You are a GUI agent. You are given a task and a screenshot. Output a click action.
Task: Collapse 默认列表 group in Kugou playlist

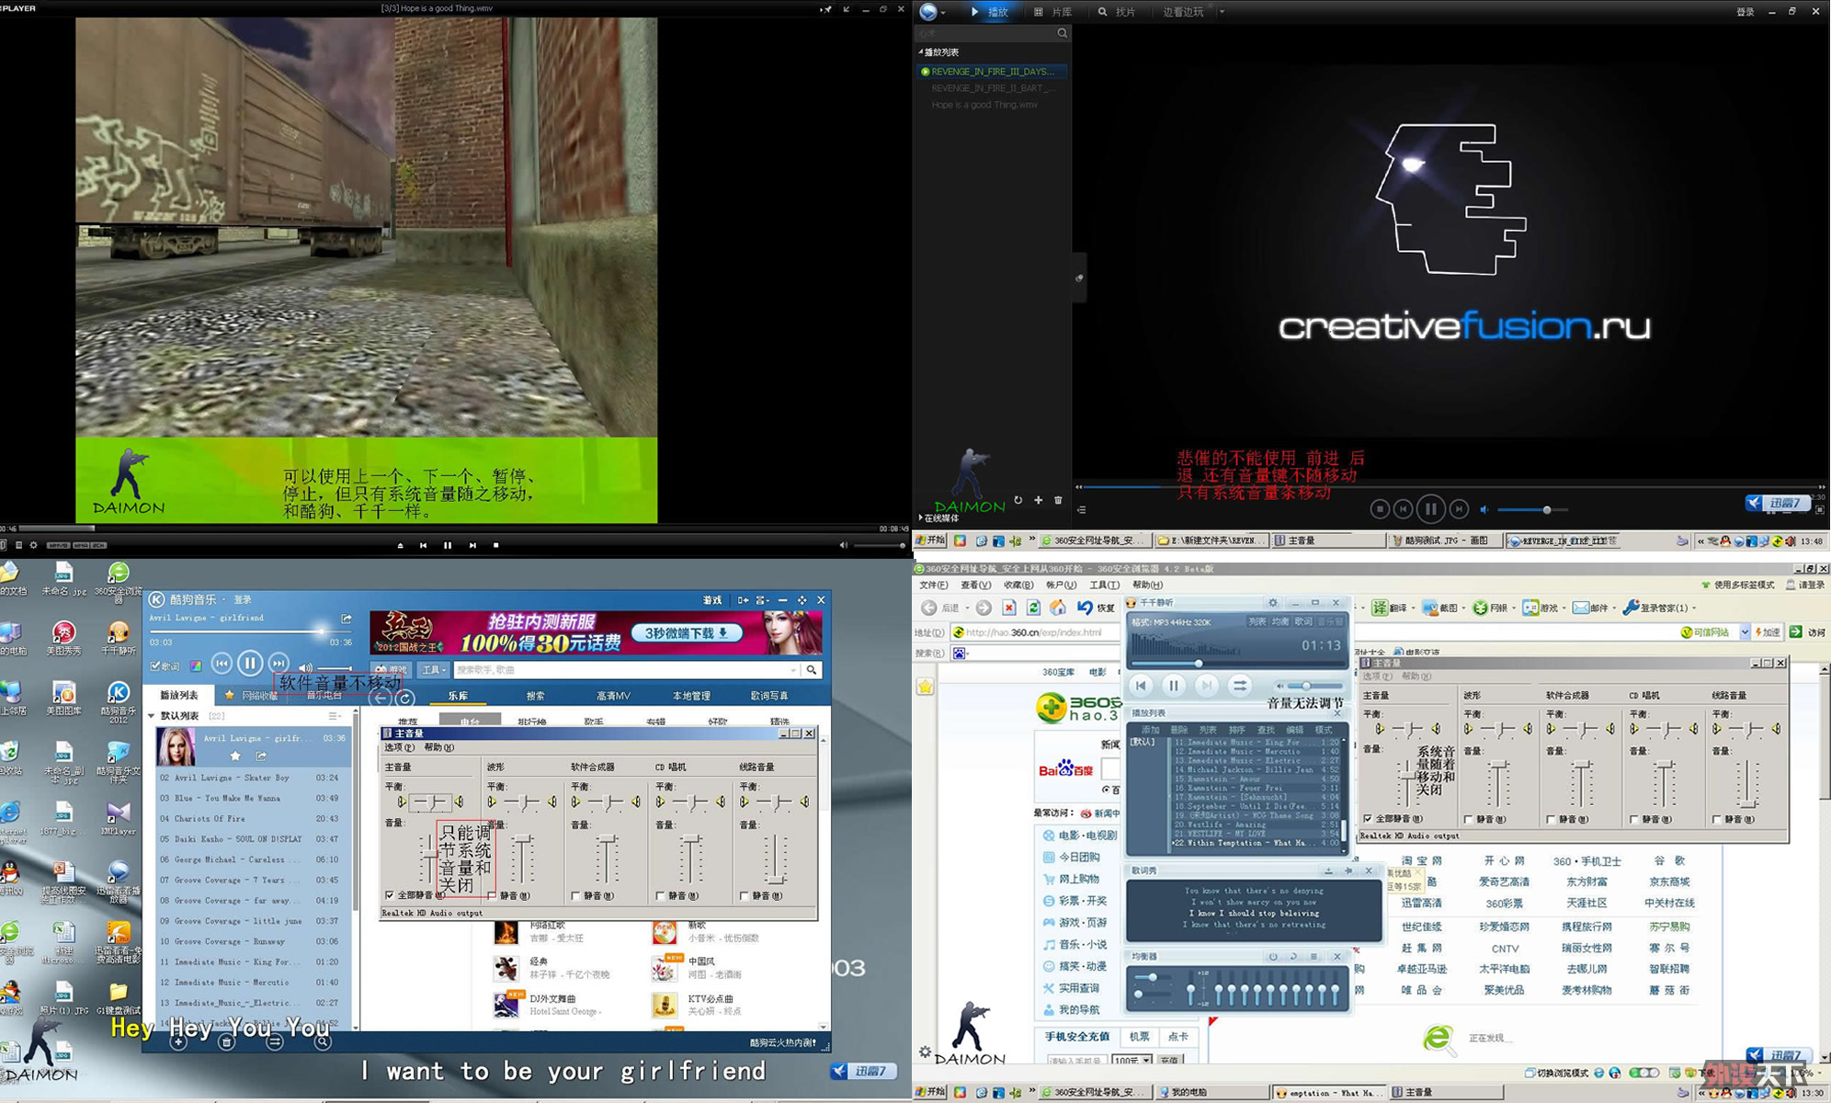(x=153, y=715)
